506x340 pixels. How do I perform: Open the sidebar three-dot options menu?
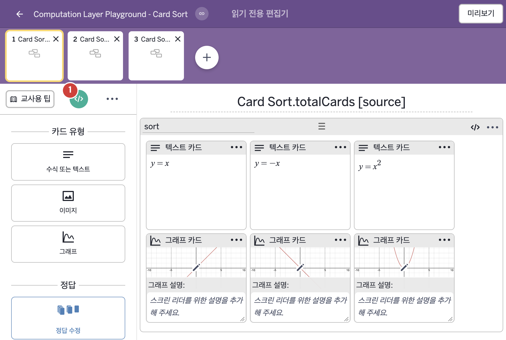point(112,99)
